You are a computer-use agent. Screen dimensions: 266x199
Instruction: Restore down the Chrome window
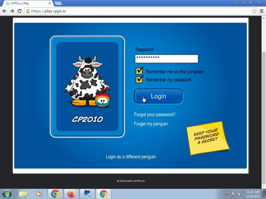coord(251,2)
